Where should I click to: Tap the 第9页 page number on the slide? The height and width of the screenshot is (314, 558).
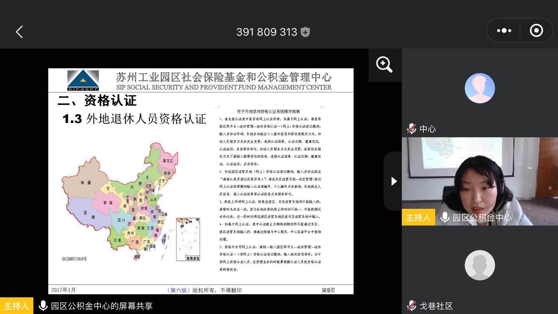[x=328, y=290]
